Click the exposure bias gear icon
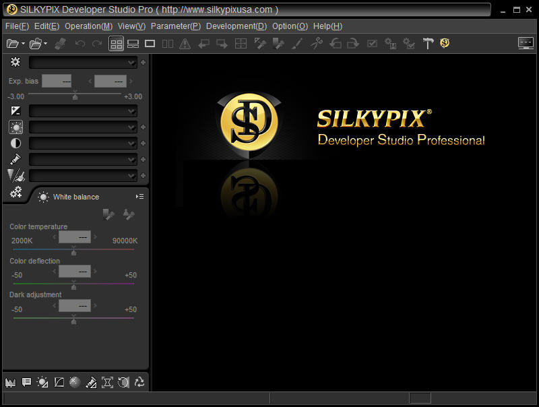The image size is (539, 407). [15, 62]
